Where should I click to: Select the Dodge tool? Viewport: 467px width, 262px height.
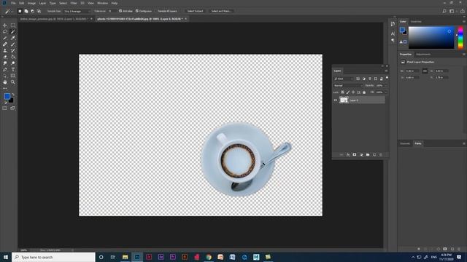(13, 63)
